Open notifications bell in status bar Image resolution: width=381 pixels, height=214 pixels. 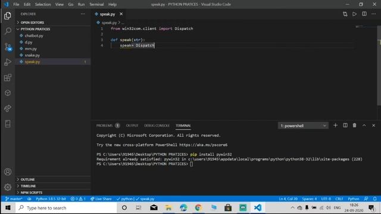tap(375, 199)
